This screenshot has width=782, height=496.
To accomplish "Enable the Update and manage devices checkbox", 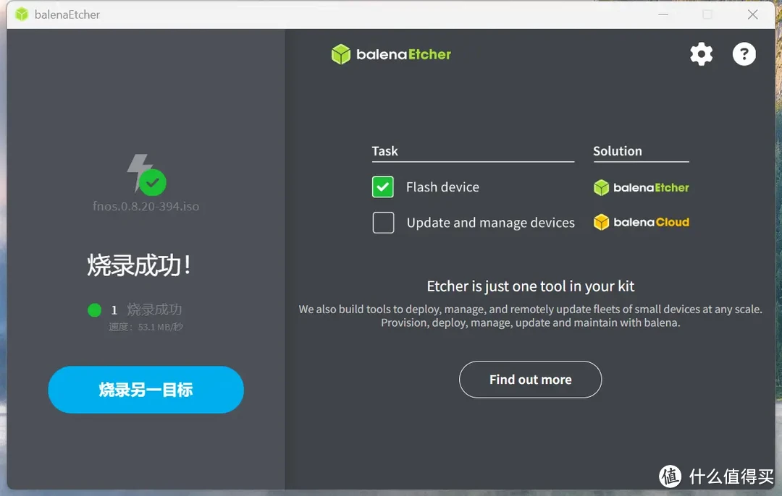I will (x=383, y=223).
